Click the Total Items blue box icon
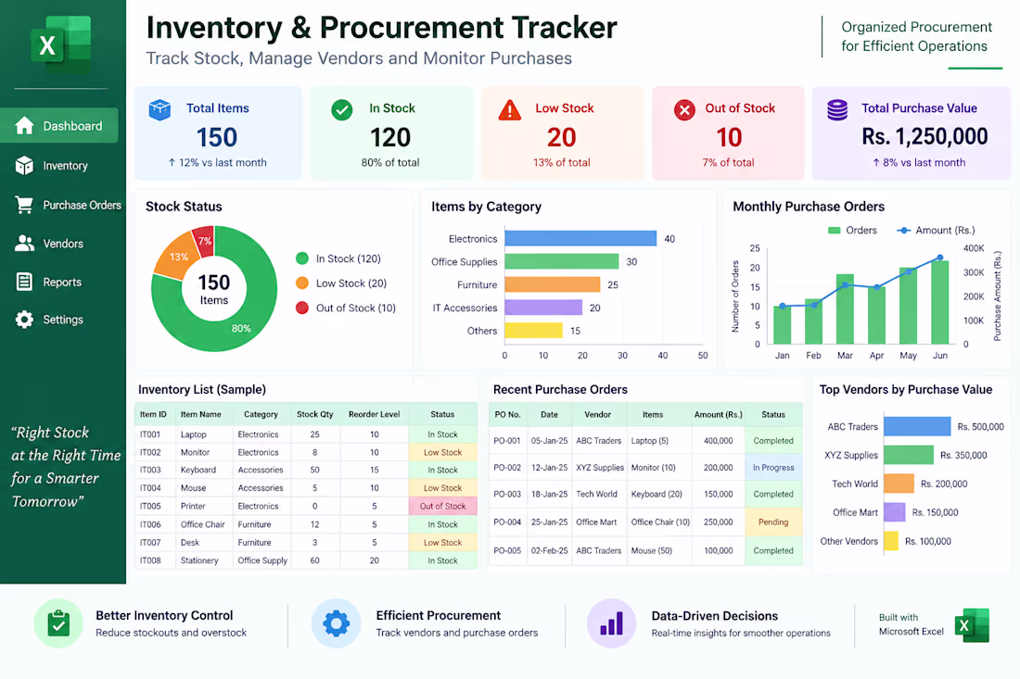This screenshot has height=679, width=1020. click(159, 110)
